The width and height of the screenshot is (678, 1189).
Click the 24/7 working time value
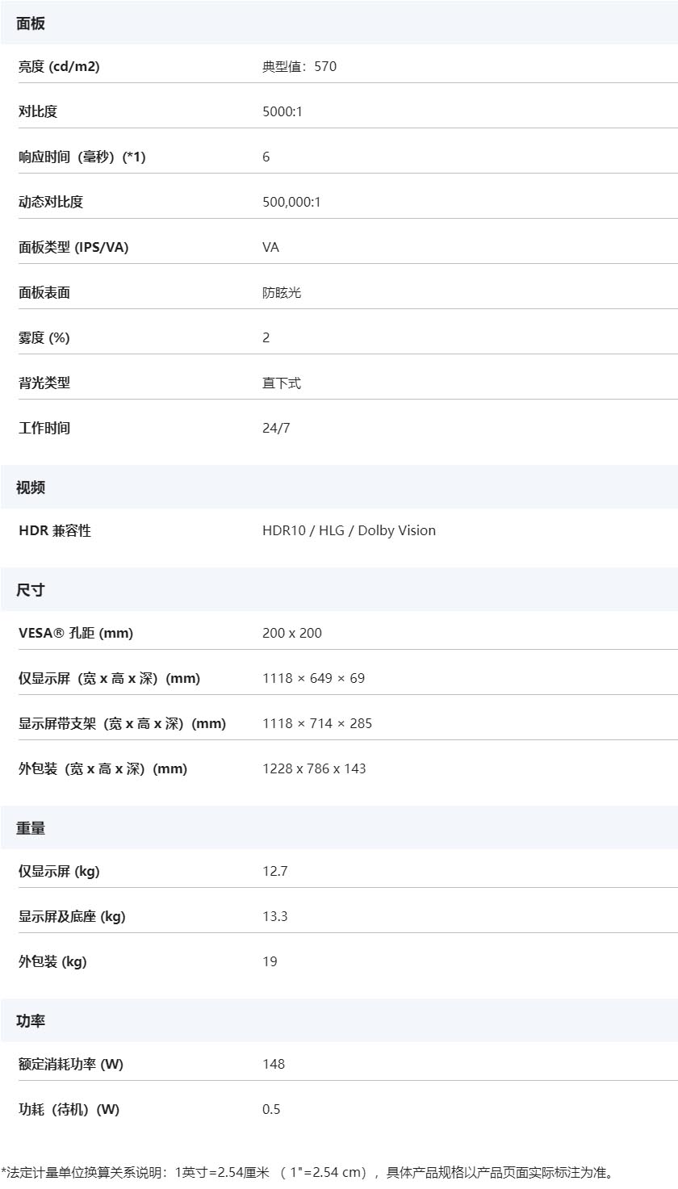276,429
